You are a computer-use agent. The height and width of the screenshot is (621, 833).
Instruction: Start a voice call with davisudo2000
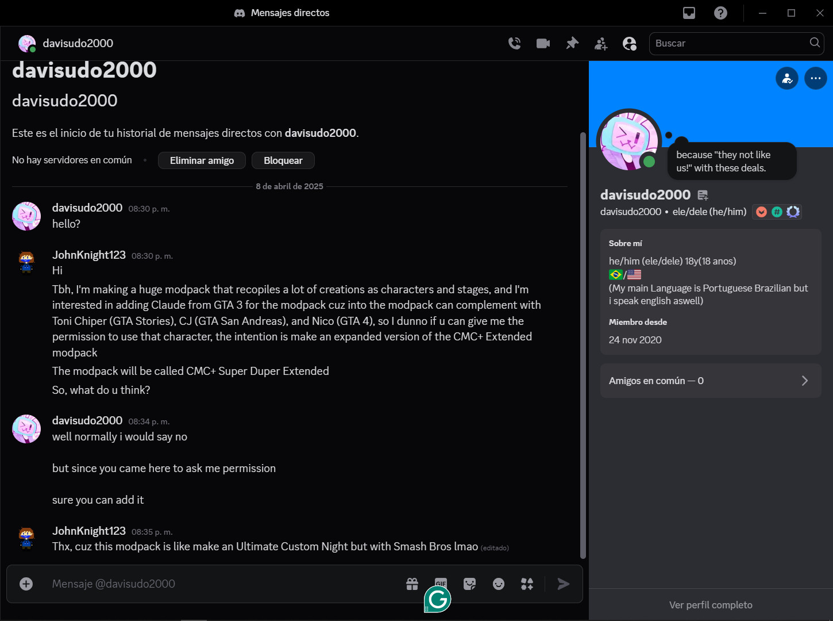[x=514, y=43]
